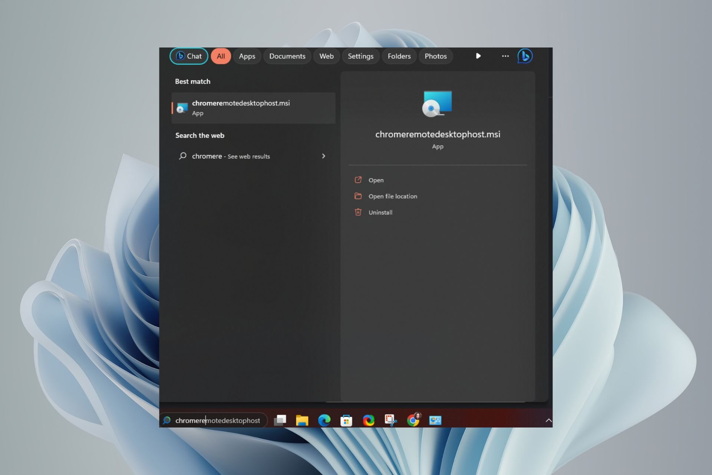Open Task View from the taskbar
The width and height of the screenshot is (712, 475).
point(280,420)
